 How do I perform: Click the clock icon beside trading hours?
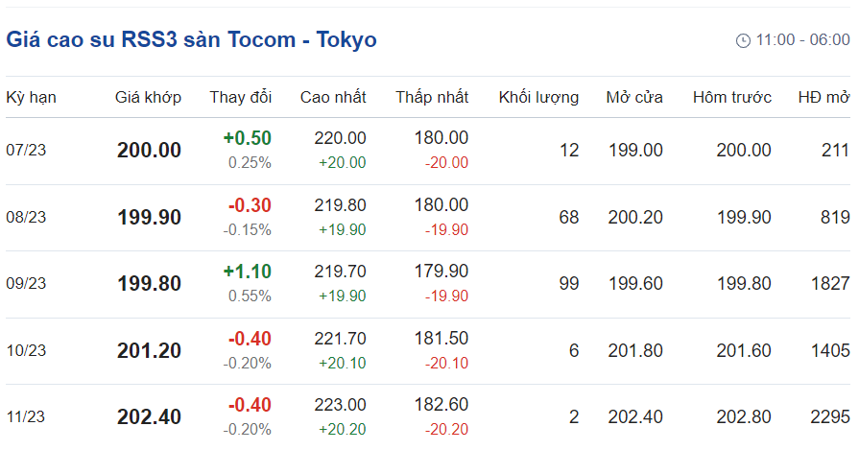pyautogui.click(x=743, y=40)
